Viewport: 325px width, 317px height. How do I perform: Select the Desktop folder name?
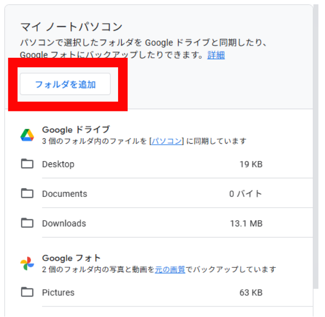[x=58, y=164]
